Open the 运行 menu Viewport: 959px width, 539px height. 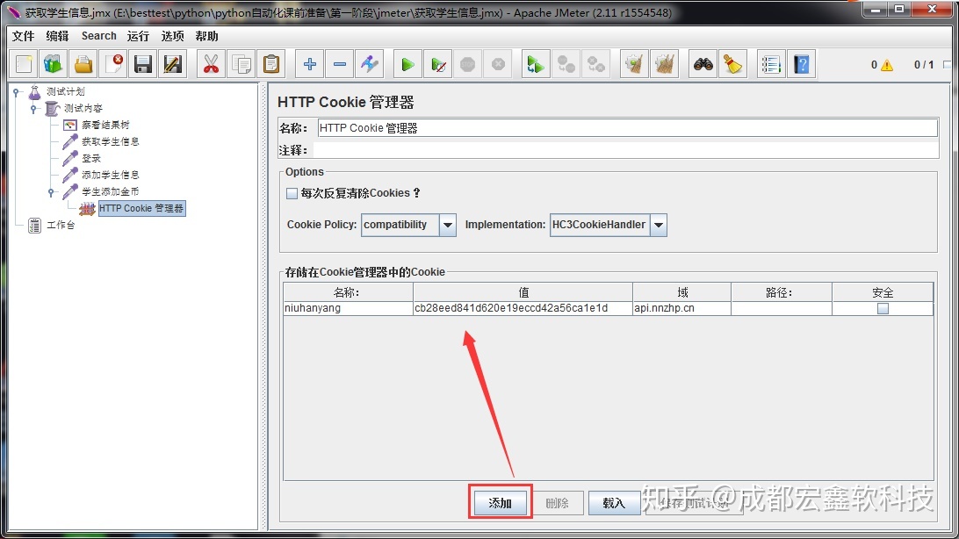[138, 36]
